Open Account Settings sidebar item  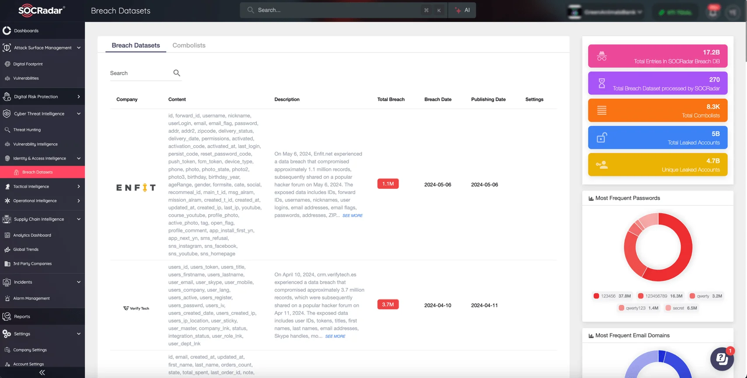pos(28,364)
